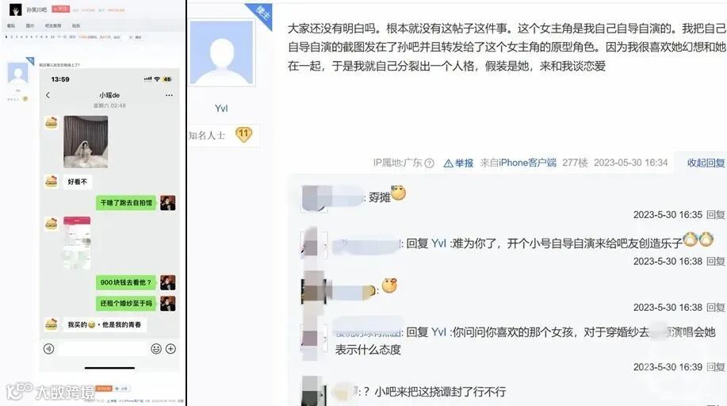Open the pink app screenshot thumbnail
This screenshot has height=406, width=727.
pos(77,243)
